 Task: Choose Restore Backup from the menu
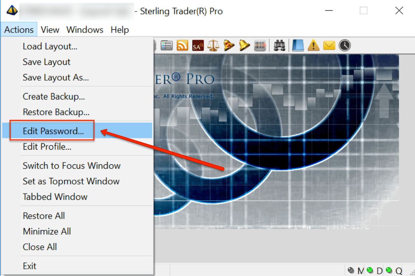coord(77,112)
